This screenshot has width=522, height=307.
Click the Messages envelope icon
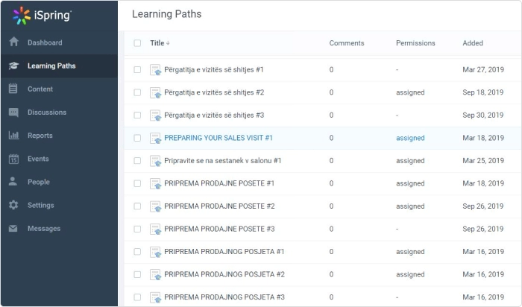click(13, 228)
